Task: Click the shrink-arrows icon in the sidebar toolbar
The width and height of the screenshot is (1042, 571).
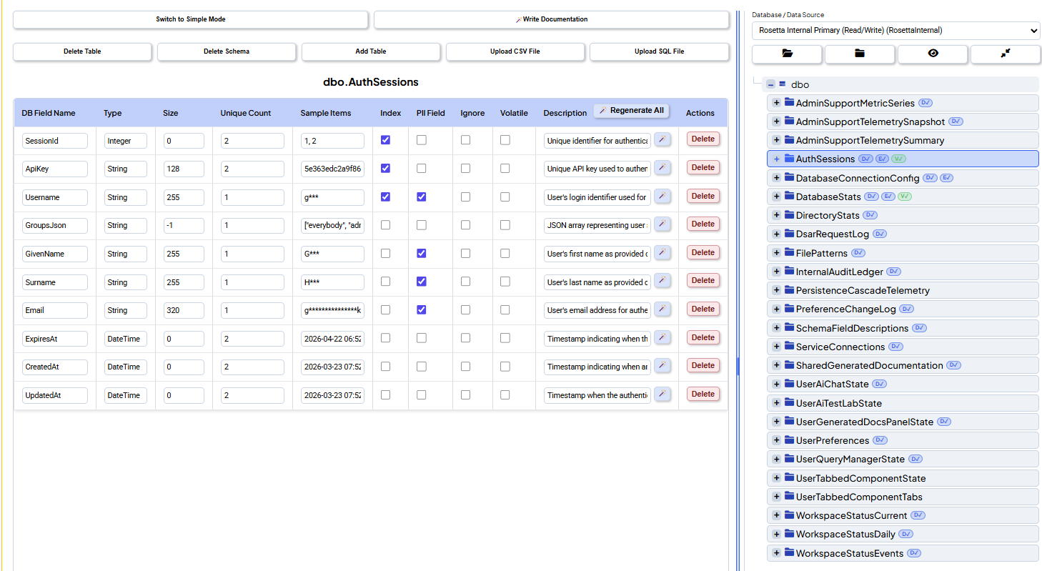Action: (1006, 54)
